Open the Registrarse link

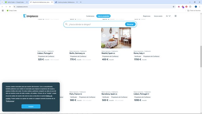(146, 16)
